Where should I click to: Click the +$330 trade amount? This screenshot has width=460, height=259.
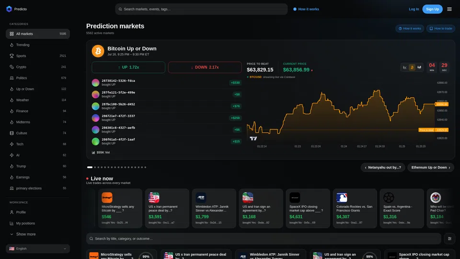point(235,83)
